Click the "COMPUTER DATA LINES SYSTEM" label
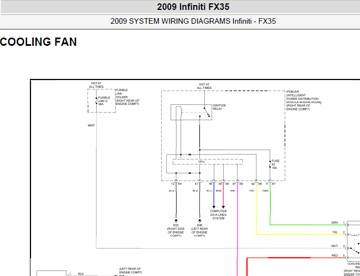Viewport: 360px width, 276px height. coord(218,215)
